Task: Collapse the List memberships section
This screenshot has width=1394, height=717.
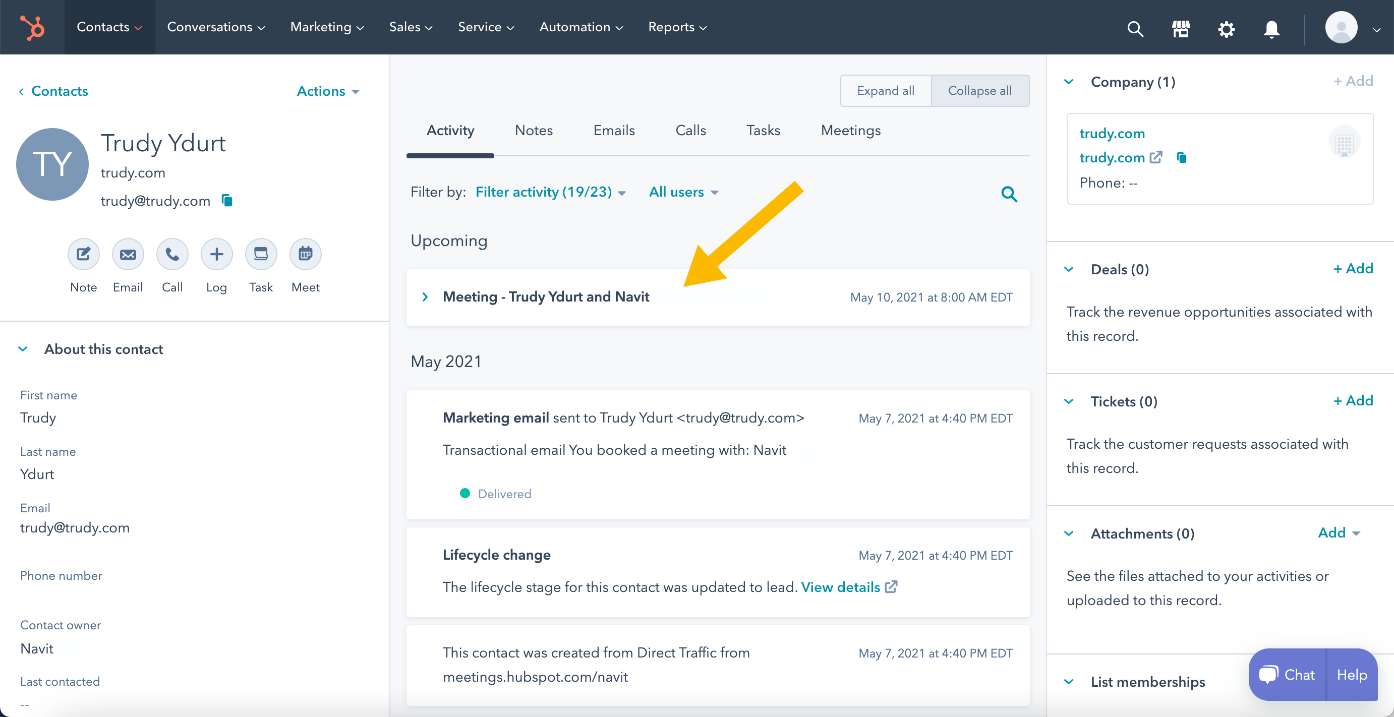Action: point(1069,681)
